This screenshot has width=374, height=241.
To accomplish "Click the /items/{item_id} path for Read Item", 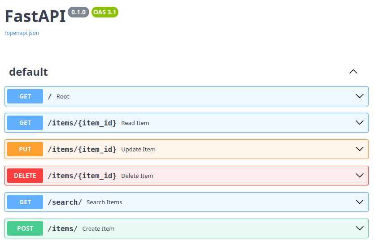I will click(82, 123).
